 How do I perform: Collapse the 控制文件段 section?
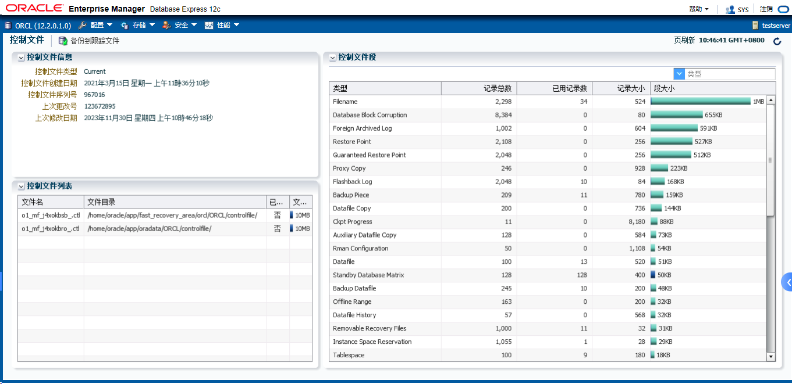[332, 57]
